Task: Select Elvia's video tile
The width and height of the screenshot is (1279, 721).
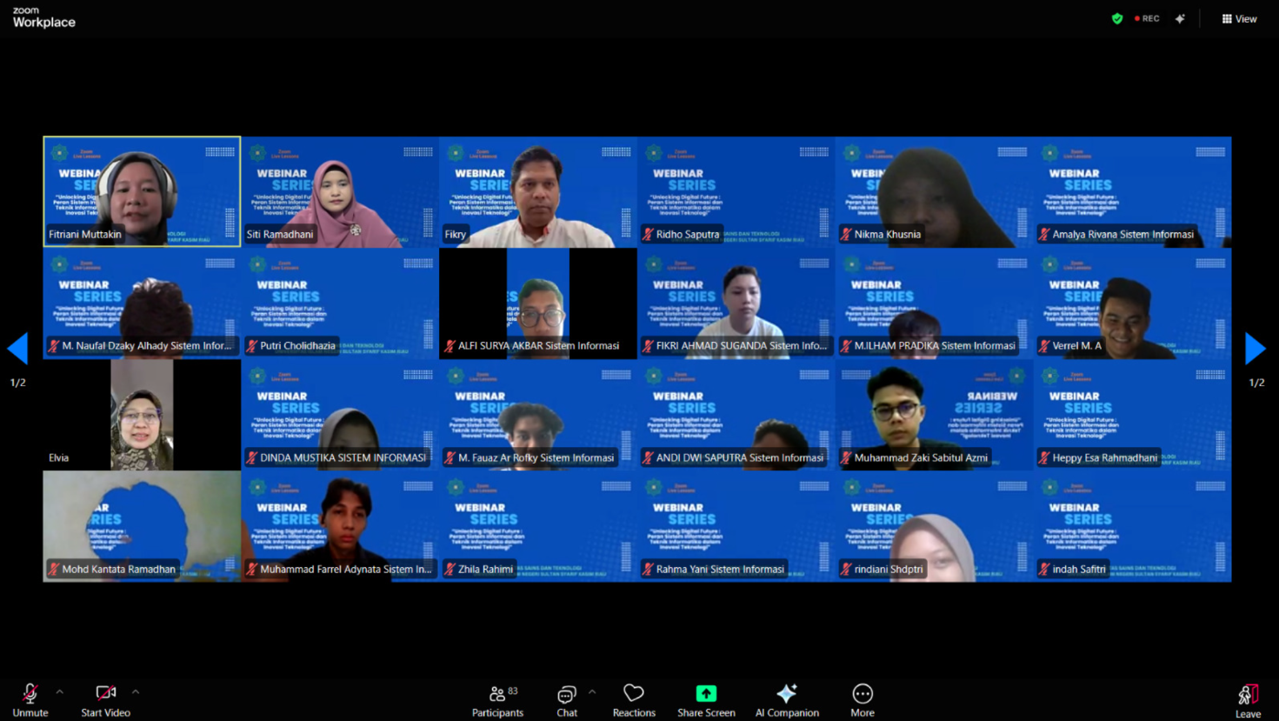Action: pyautogui.click(x=142, y=415)
